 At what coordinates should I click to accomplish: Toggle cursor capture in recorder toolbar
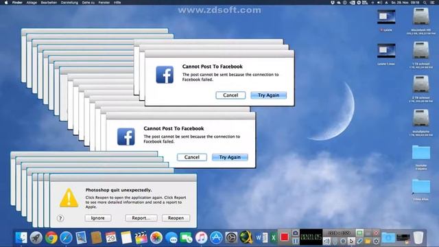point(351,241)
